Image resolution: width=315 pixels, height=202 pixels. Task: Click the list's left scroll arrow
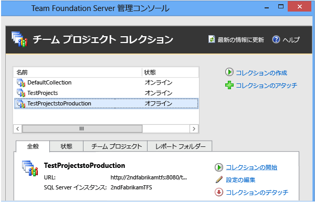coord(18,129)
